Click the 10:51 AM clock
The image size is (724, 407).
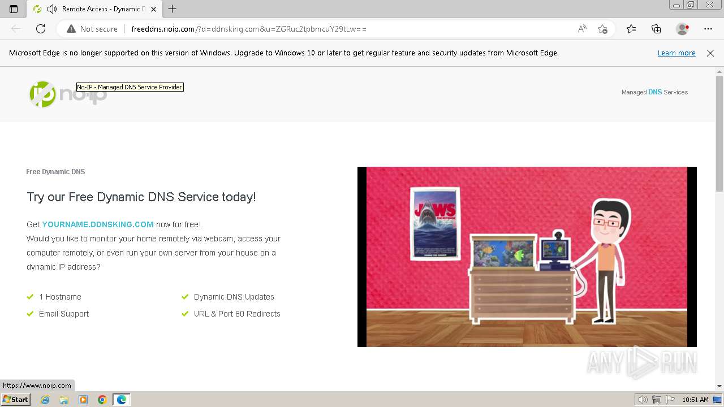tap(695, 400)
